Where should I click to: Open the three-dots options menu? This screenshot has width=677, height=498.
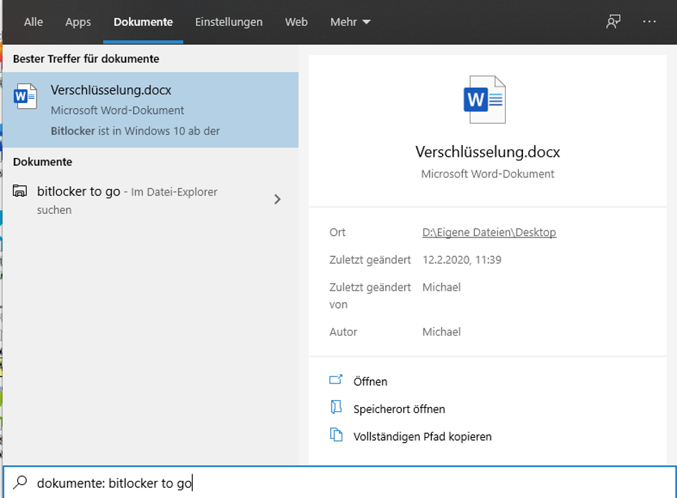click(x=649, y=21)
